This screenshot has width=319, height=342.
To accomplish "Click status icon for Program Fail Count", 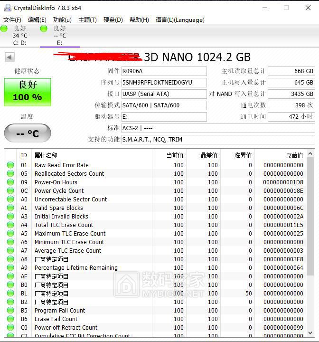I will pyautogui.click(x=10, y=310).
